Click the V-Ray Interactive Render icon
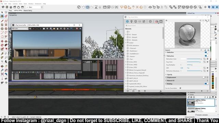219x123 pixels. 88,7
